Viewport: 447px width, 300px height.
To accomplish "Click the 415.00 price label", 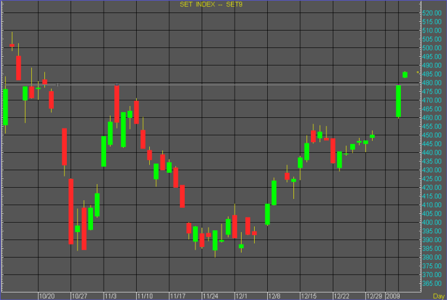I will tap(432, 196).
